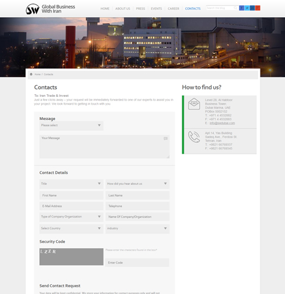Click the Global Business With Iran title
The image size is (285, 294).
pos(58,9)
